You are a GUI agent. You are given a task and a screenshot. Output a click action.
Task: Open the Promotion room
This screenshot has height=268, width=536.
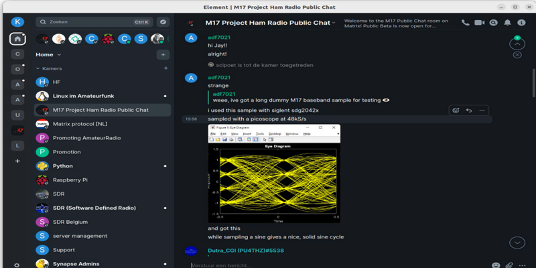(103, 152)
